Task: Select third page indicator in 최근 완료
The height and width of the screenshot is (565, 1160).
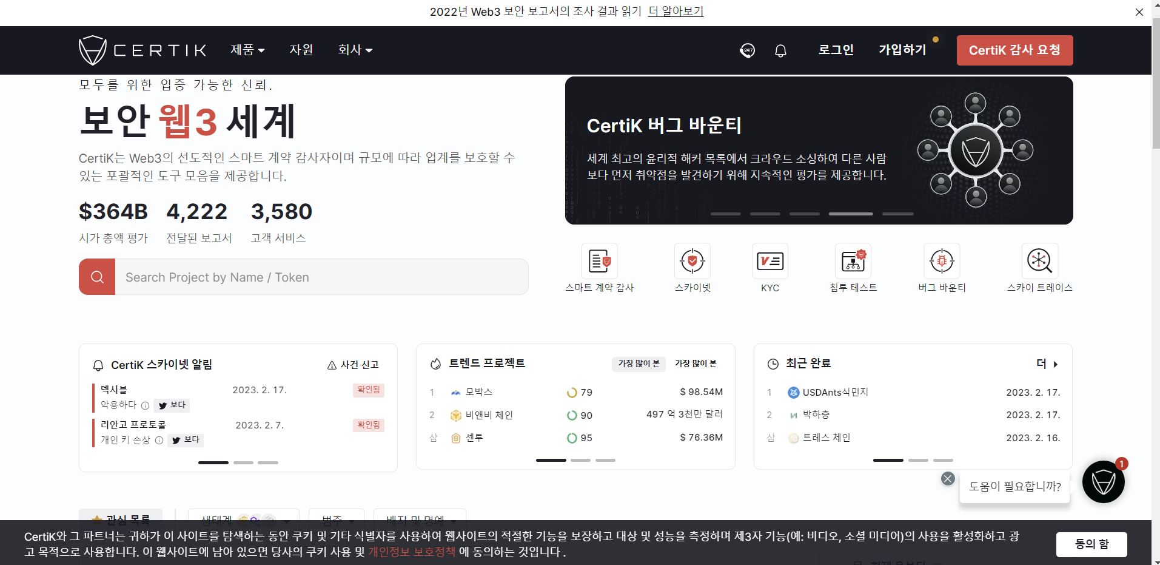Action: 943,460
